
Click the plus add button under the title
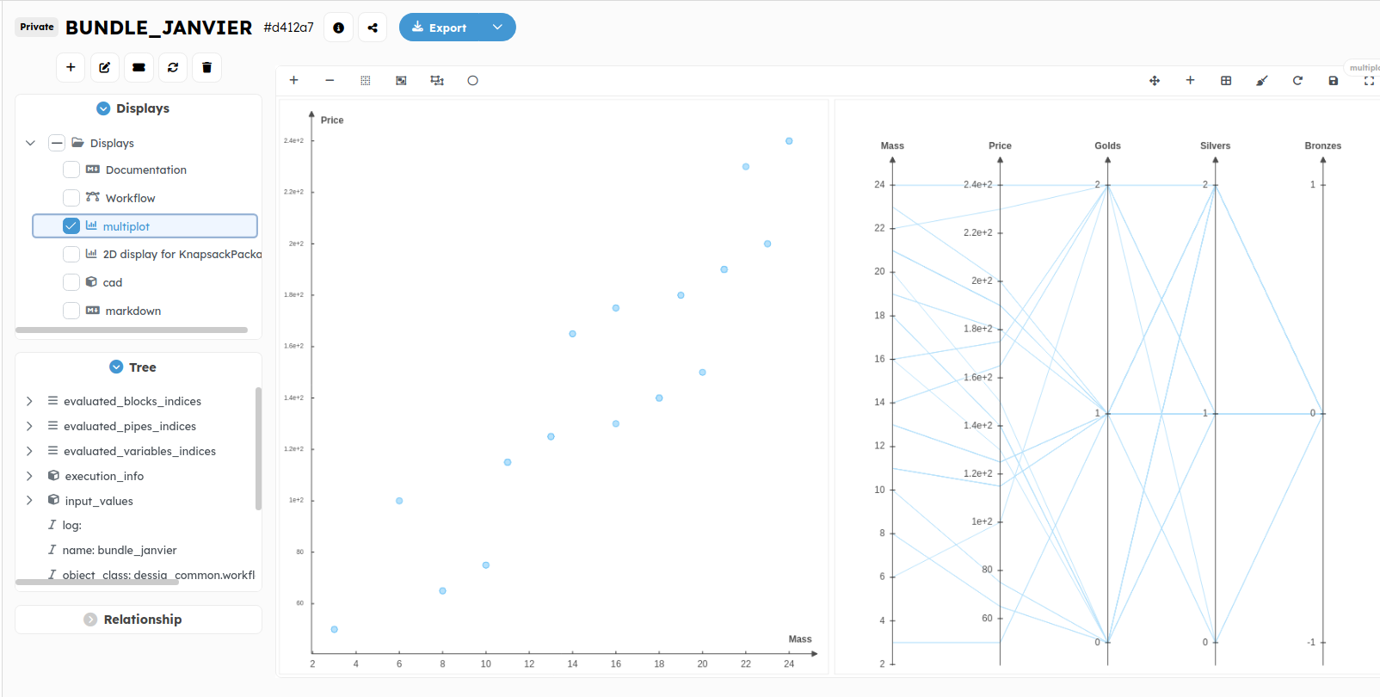(x=71, y=67)
